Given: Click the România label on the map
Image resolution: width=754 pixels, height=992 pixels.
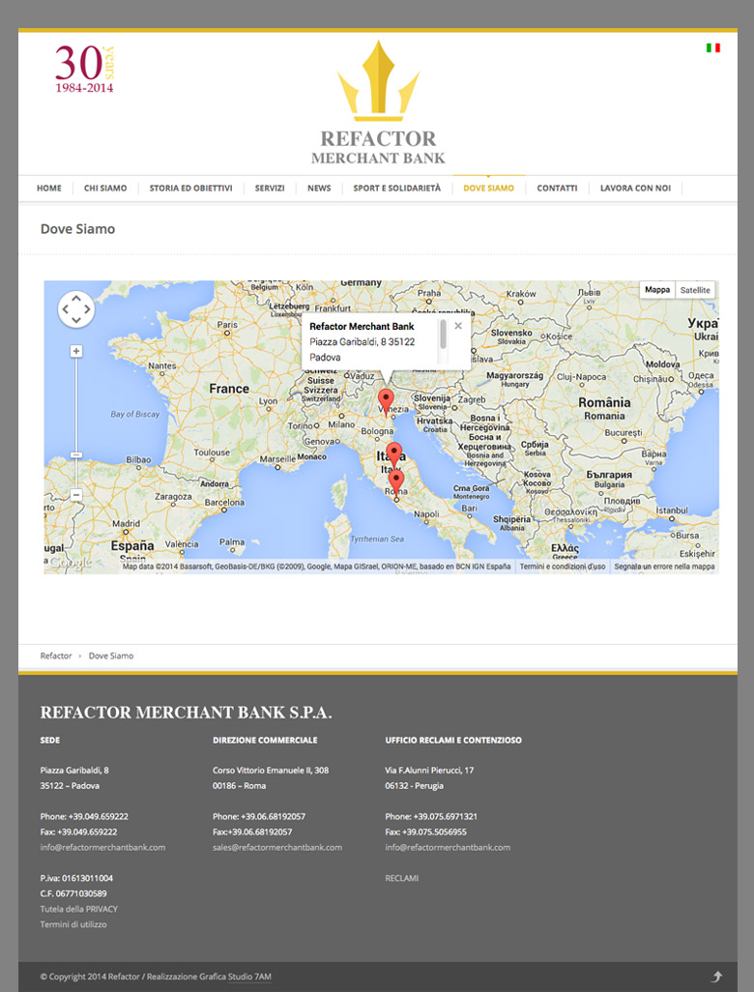Looking at the screenshot, I should coord(604,402).
